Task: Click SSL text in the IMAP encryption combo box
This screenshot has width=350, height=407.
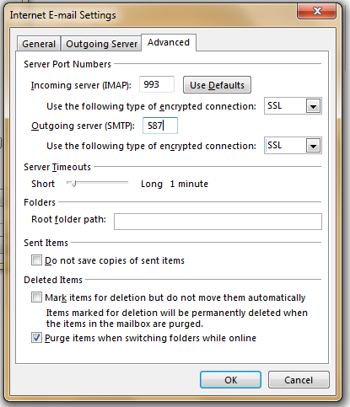Action: [x=275, y=105]
